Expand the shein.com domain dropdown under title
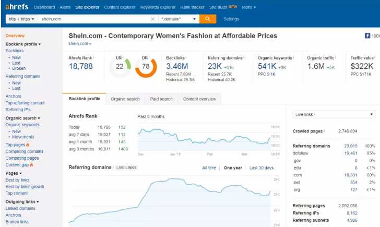Image resolution: width=380 pixels, height=227 pixels. 80,44
